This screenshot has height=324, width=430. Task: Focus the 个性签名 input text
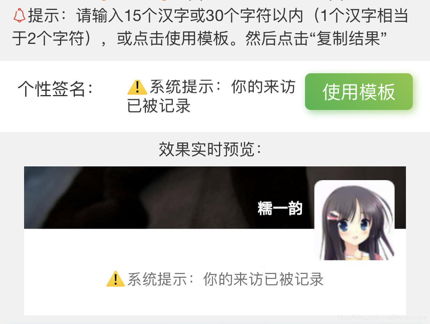211,97
